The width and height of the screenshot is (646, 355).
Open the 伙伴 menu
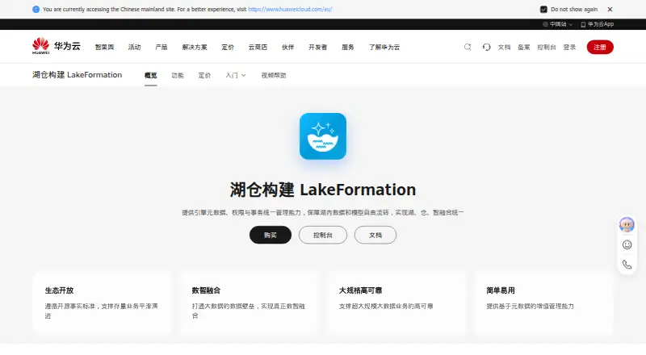[288, 47]
